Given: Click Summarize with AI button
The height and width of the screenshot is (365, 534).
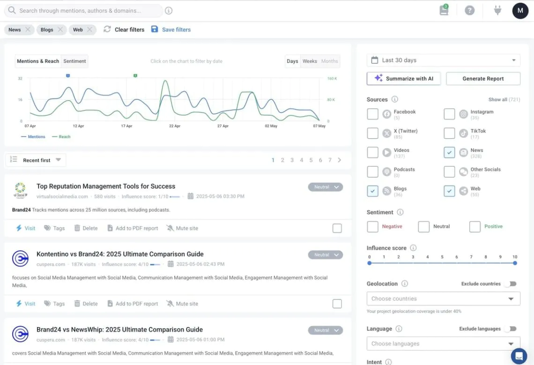Looking at the screenshot, I should click(x=404, y=78).
